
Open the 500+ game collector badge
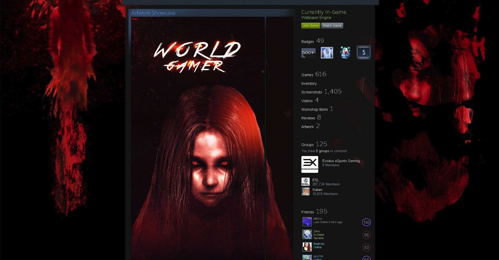[308, 53]
